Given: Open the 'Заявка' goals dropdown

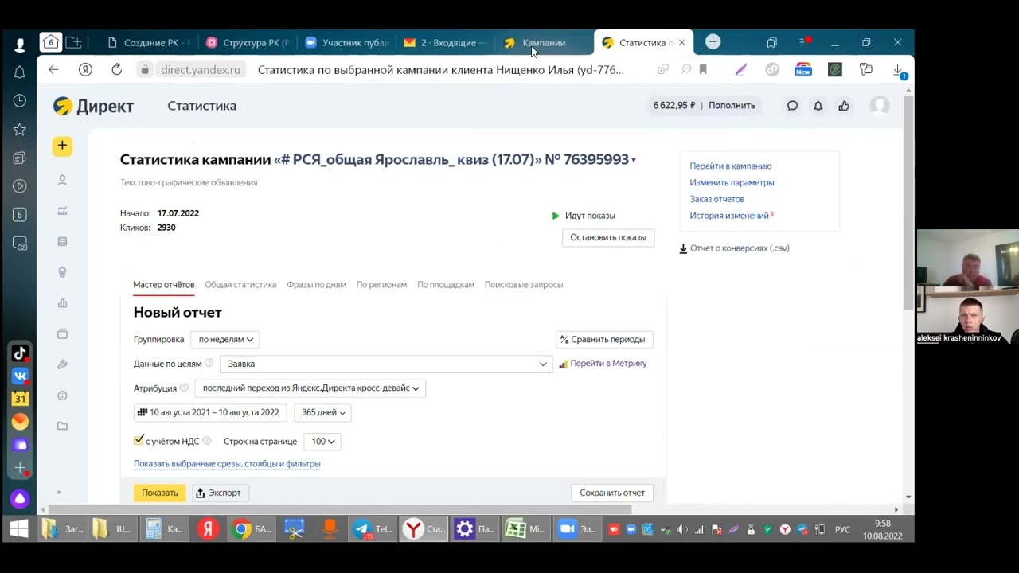Looking at the screenshot, I should pos(386,364).
